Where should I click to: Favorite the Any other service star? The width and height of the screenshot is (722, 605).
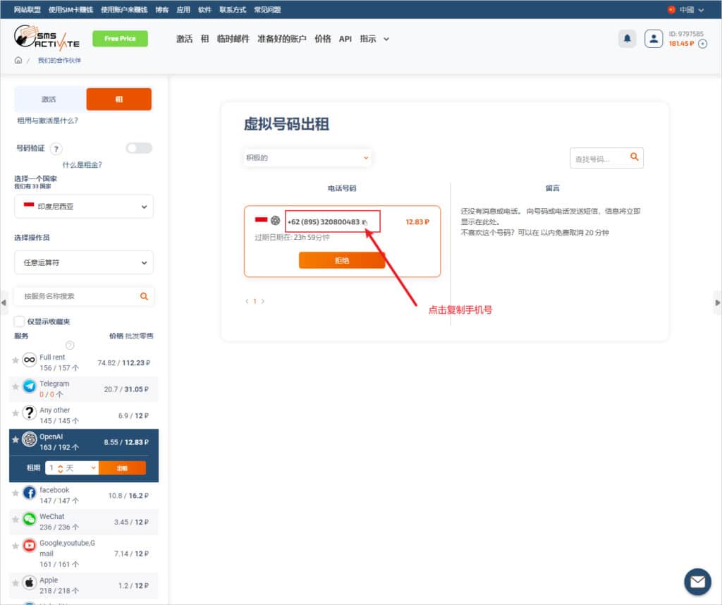pyautogui.click(x=16, y=413)
